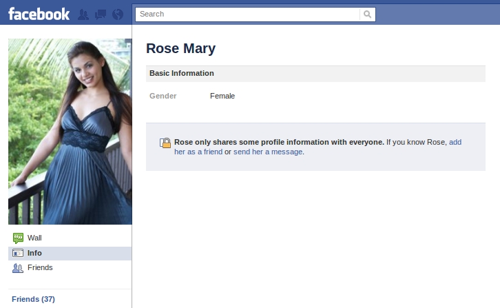Click the Female gender value

(222, 96)
